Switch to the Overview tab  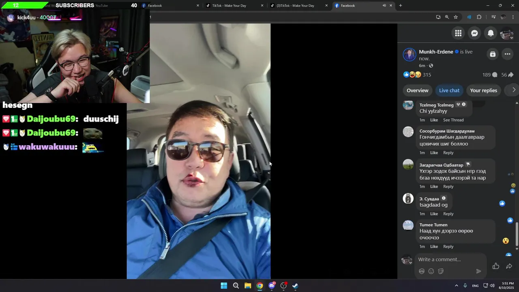(418, 90)
